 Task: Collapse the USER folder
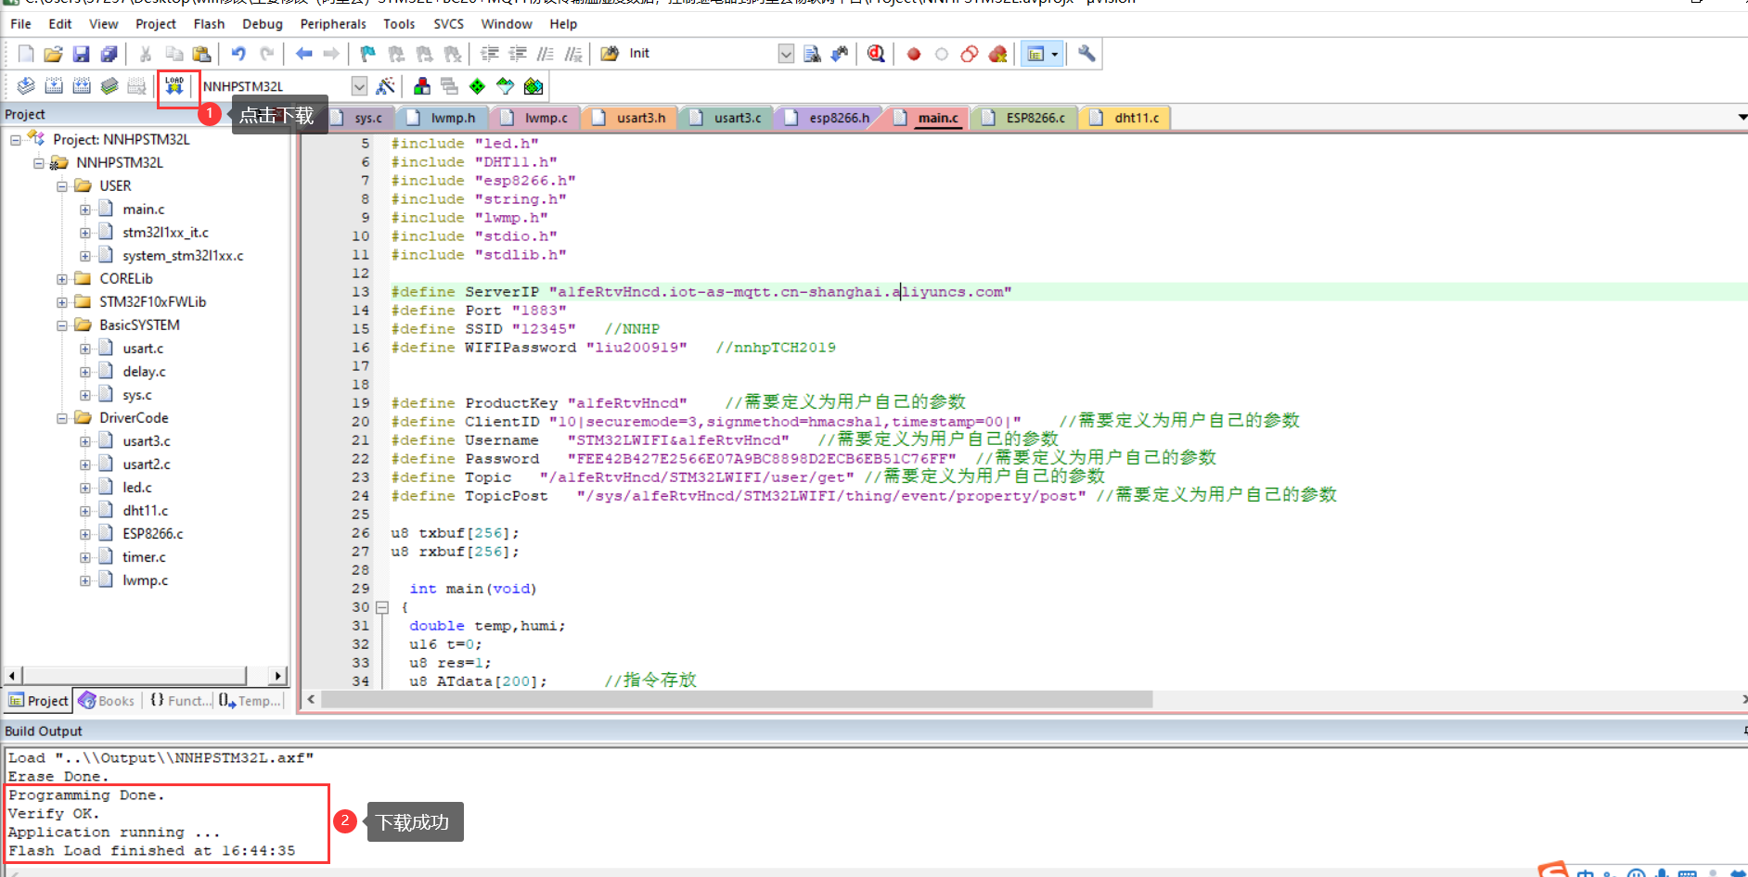click(62, 186)
